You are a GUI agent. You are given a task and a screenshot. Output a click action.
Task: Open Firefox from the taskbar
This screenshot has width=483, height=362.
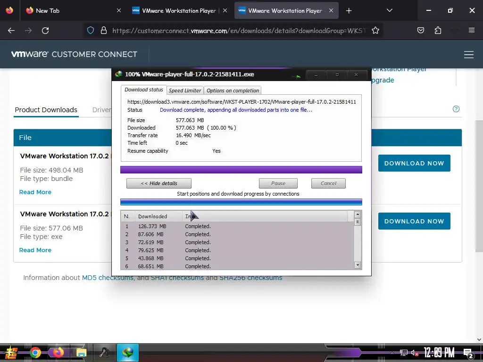[x=58, y=353]
